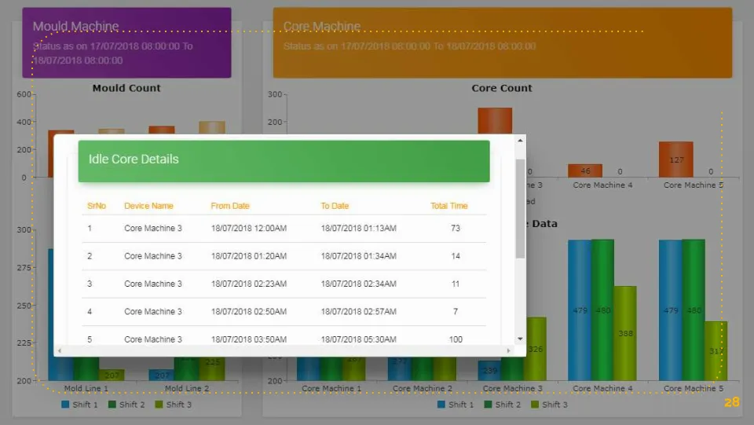Click Core Machine 5 Shift 2 bar labeled 480
Viewport: 754px width, 425px height.
pyautogui.click(x=694, y=310)
